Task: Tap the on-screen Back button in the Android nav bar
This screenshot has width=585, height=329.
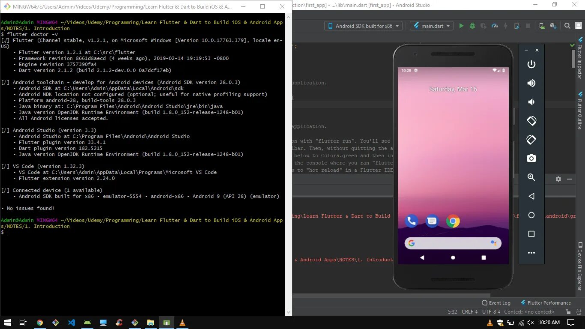Action: pyautogui.click(x=422, y=257)
